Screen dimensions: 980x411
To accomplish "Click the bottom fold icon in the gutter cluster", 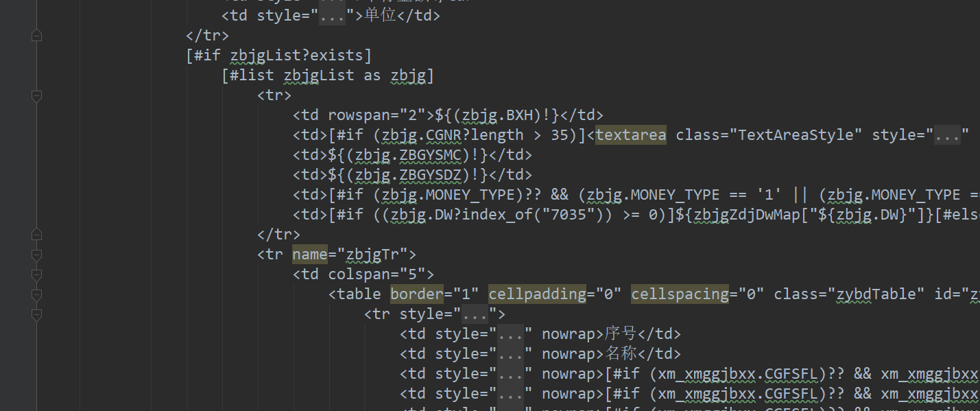I will 36,316.
